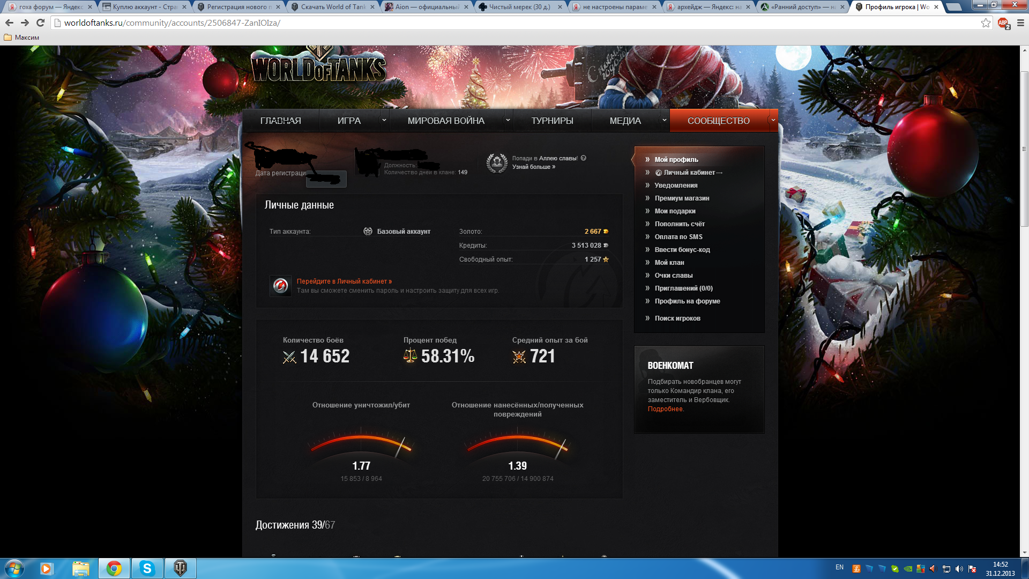The width and height of the screenshot is (1029, 579).
Task: Open the ТУРНИРЫ menu item
Action: click(553, 121)
